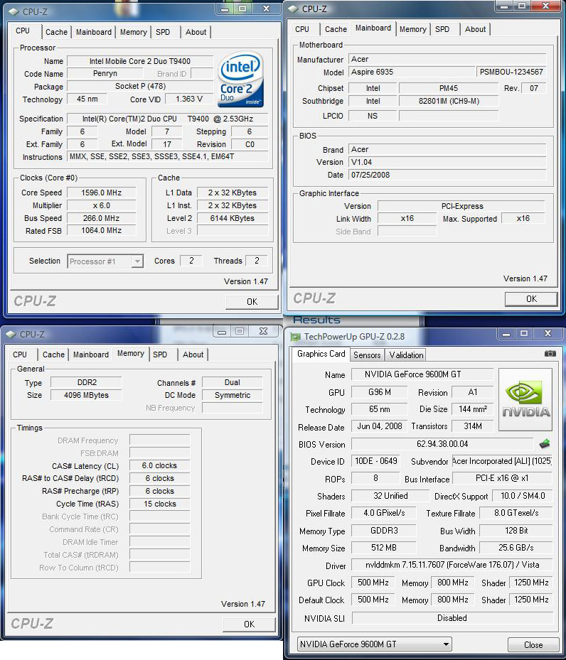Click the Level 2 cache value 6144 KBytes

(232, 218)
